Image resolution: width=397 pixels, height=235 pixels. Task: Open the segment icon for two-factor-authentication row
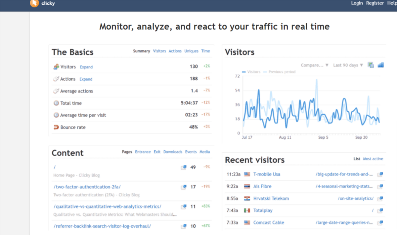184,187
